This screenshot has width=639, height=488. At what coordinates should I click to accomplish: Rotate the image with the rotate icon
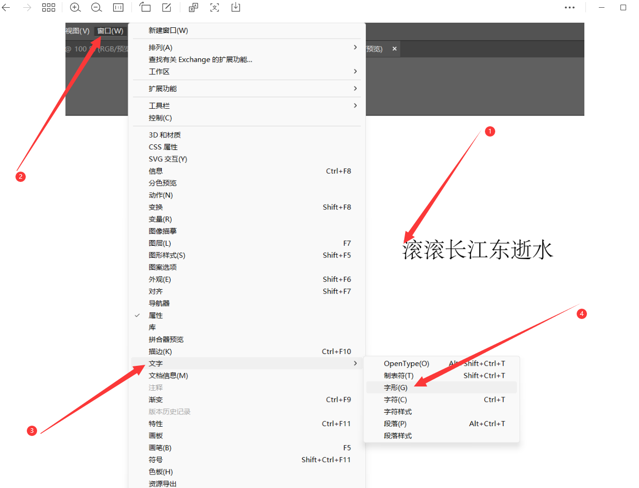coord(145,7)
